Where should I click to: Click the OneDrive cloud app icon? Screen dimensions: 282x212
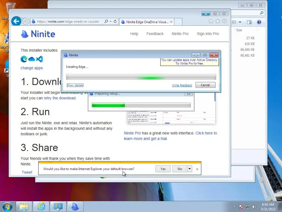(x=32, y=59)
